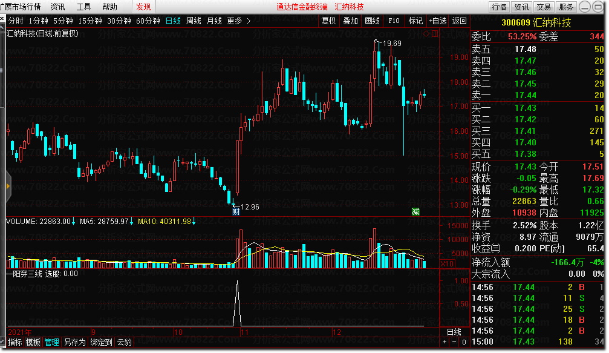
Task: Click the blue 财 marker below the candlesticks
Action: [x=236, y=212]
